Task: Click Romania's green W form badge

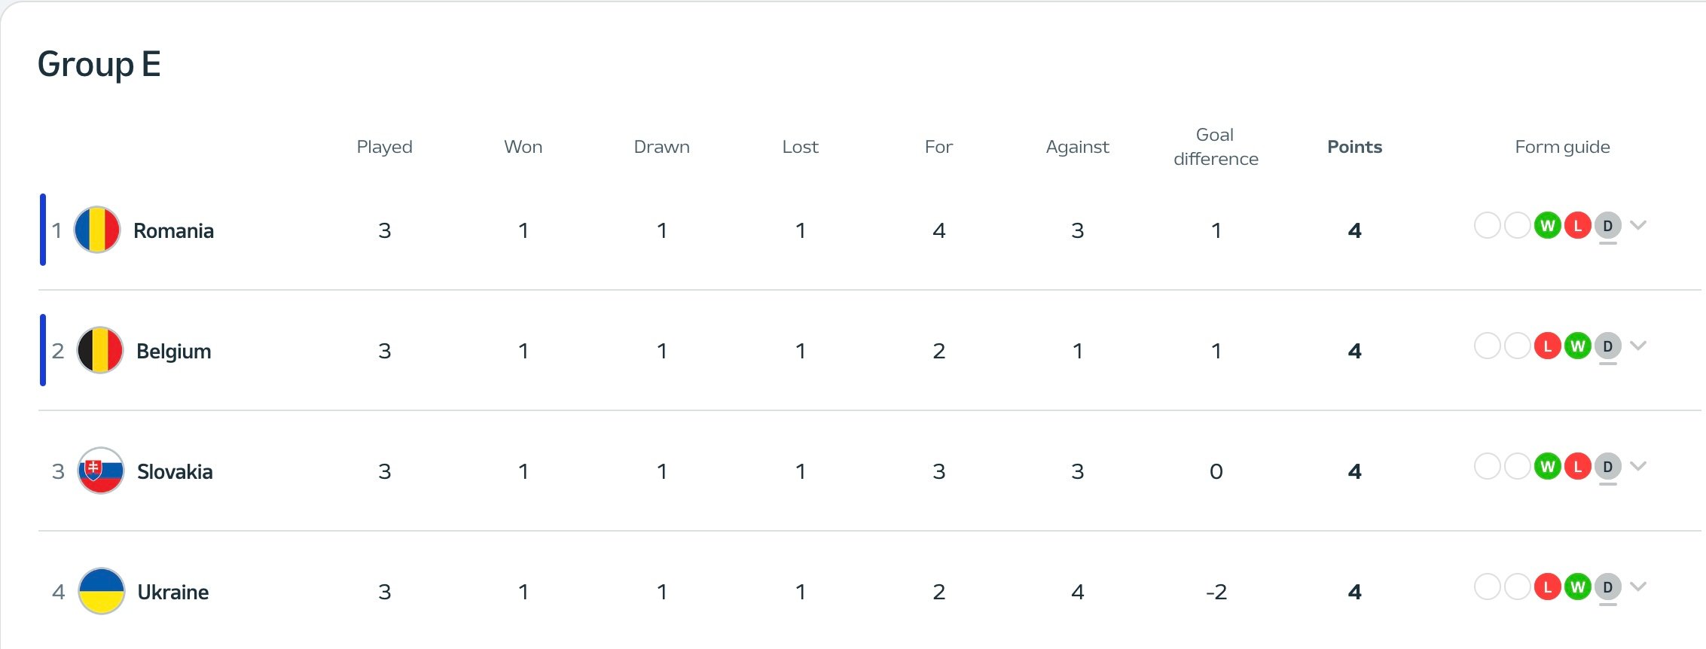Action: click(1547, 225)
